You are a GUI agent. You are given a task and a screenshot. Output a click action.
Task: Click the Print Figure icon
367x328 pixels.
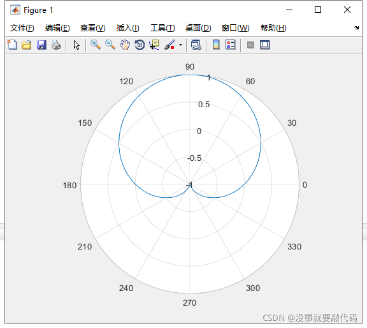[56, 45]
